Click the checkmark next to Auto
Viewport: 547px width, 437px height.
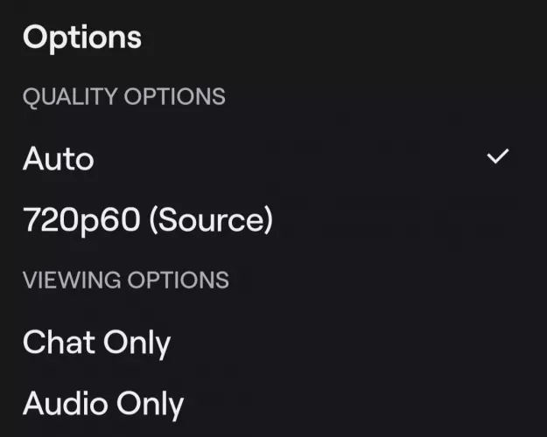[x=498, y=157]
